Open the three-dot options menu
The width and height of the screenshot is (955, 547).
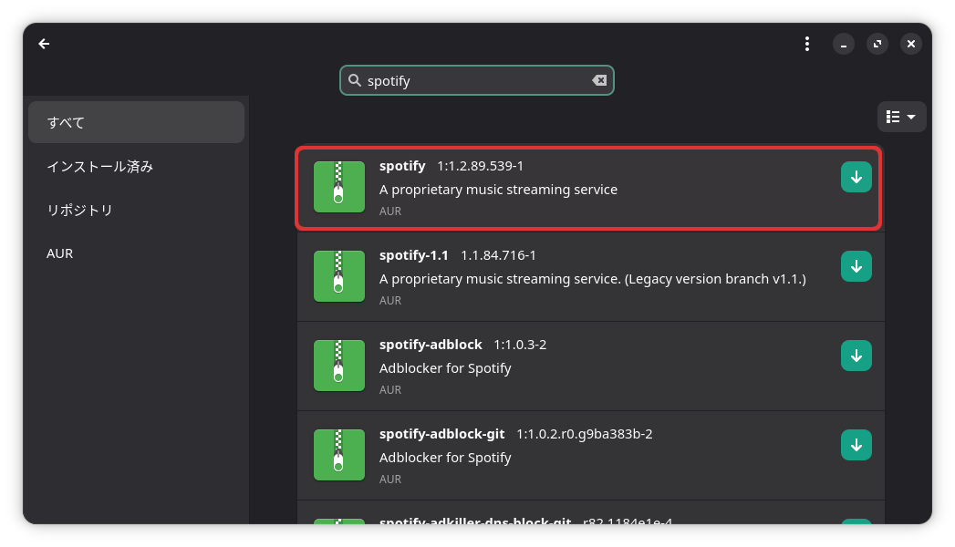tap(807, 44)
